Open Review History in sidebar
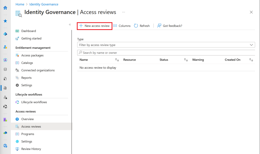Viewport: 260px width, 154px height. (31, 149)
